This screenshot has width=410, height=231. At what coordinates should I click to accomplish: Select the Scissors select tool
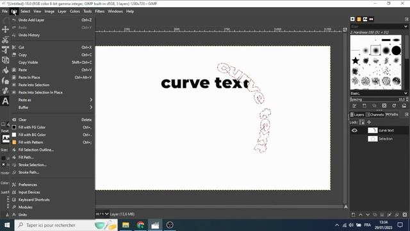5,40
